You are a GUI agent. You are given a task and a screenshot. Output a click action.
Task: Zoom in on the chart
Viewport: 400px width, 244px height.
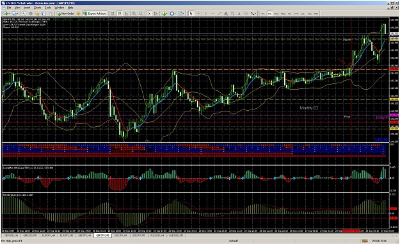coord(134,13)
